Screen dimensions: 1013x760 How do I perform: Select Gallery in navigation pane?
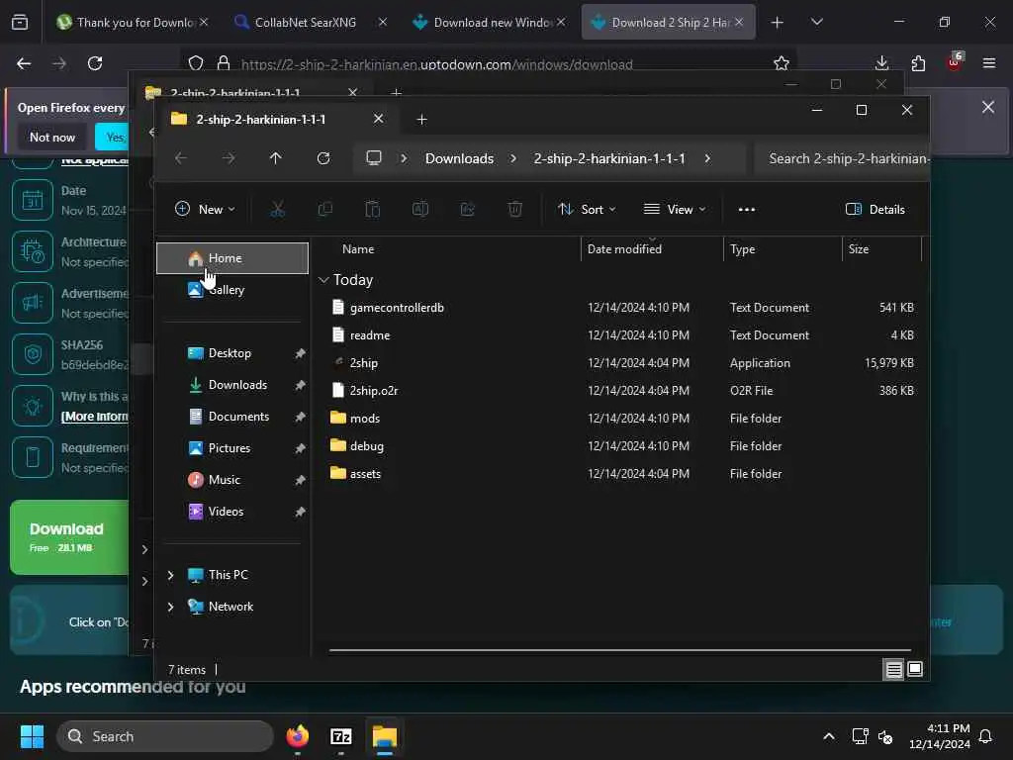(232, 290)
